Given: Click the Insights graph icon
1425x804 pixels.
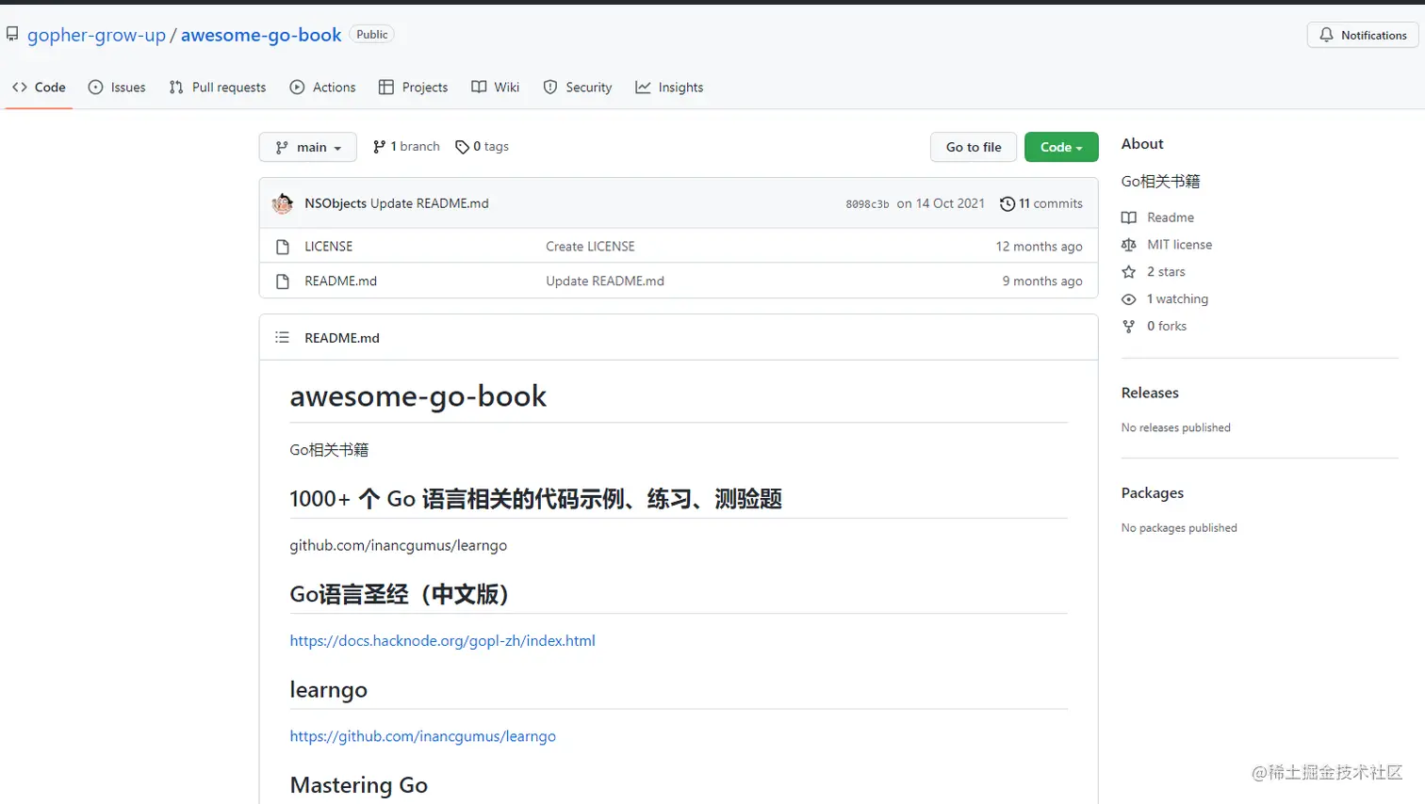Looking at the screenshot, I should click(643, 88).
